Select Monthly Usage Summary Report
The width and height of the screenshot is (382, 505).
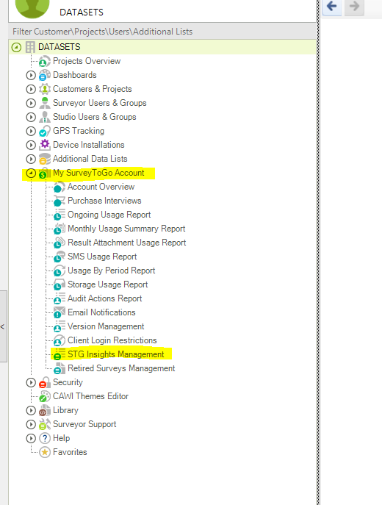pos(126,229)
